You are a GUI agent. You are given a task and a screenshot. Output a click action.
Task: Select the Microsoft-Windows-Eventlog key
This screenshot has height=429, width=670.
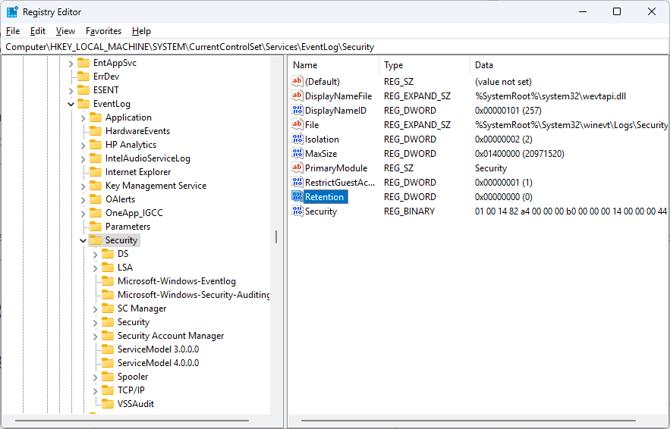[x=177, y=281]
